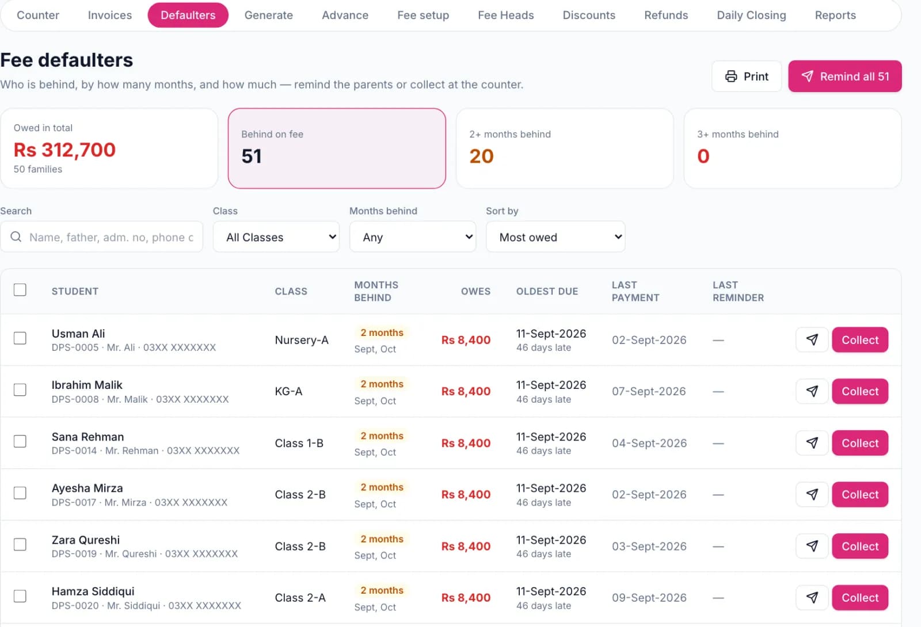Check the box for Usman Ali
This screenshot has height=627, width=921.
click(20, 338)
